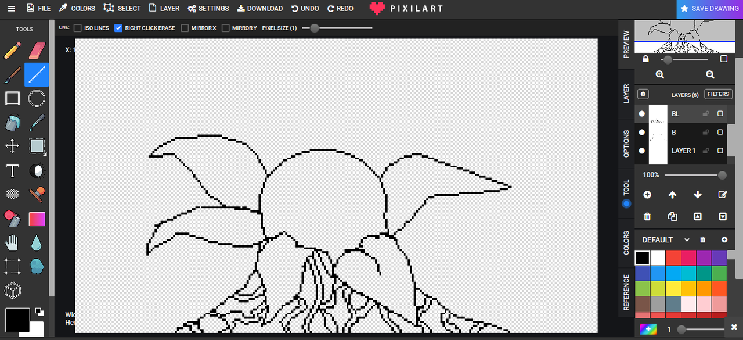Screen dimensions: 743x340
Task: Uncheck RIGHT CLICK ERASE option
Action: pyautogui.click(x=118, y=28)
